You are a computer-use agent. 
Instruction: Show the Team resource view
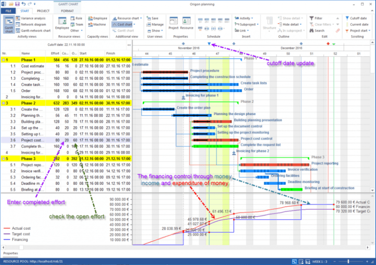(77, 24)
